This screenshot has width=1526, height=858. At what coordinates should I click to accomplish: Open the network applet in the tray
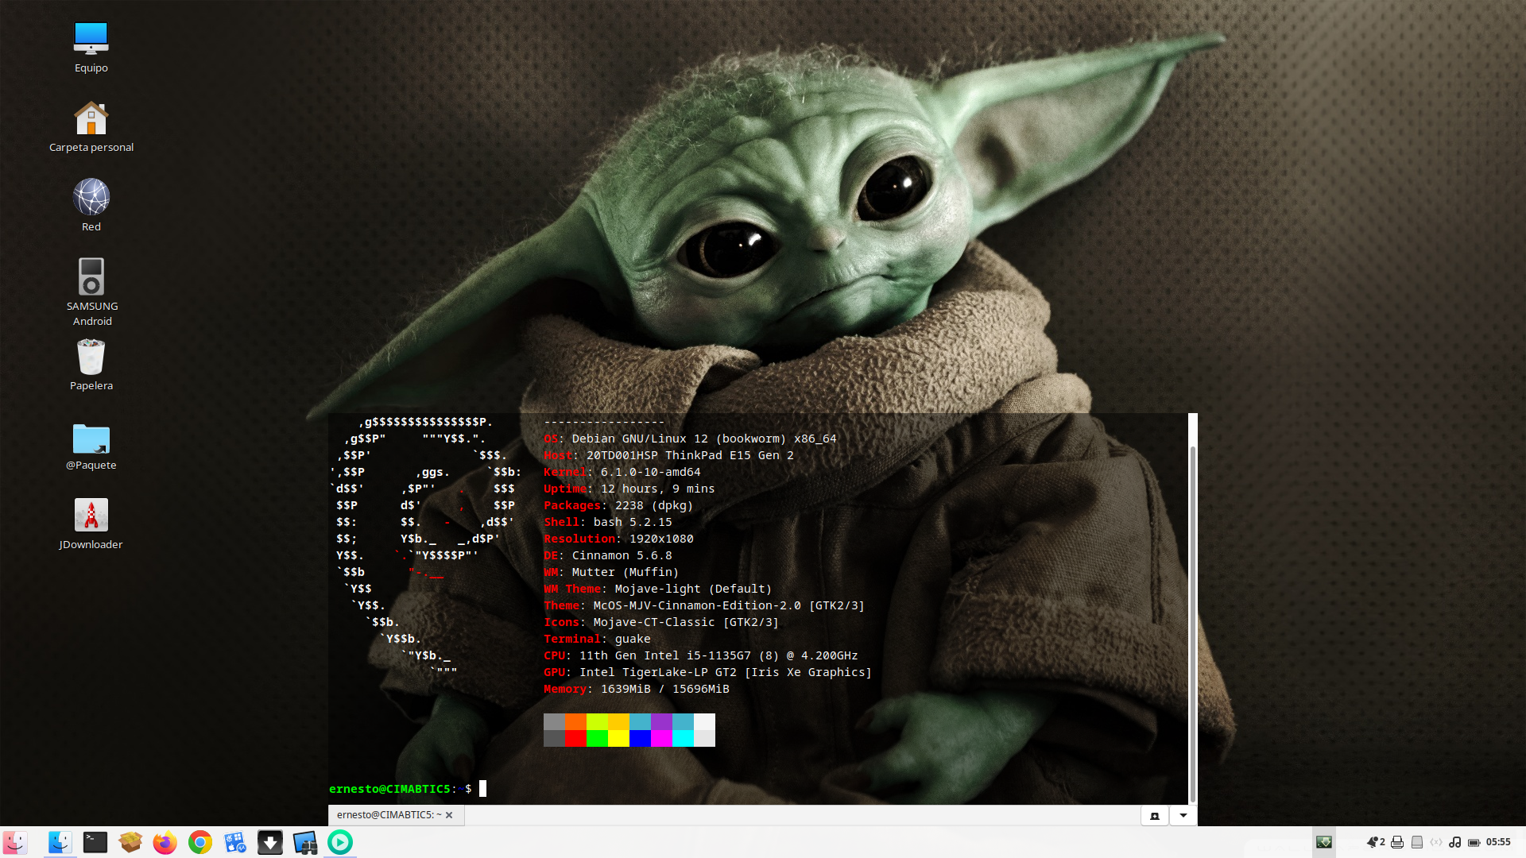click(x=1436, y=842)
